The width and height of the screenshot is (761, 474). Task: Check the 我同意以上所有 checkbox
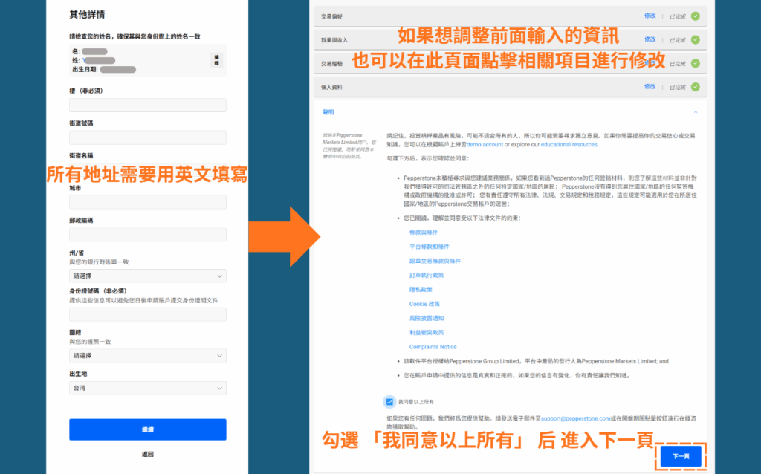(x=389, y=402)
